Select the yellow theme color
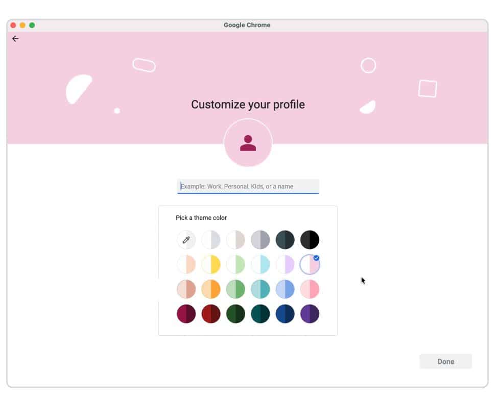Image resolution: width=497 pixels, height=400 pixels. tap(211, 264)
